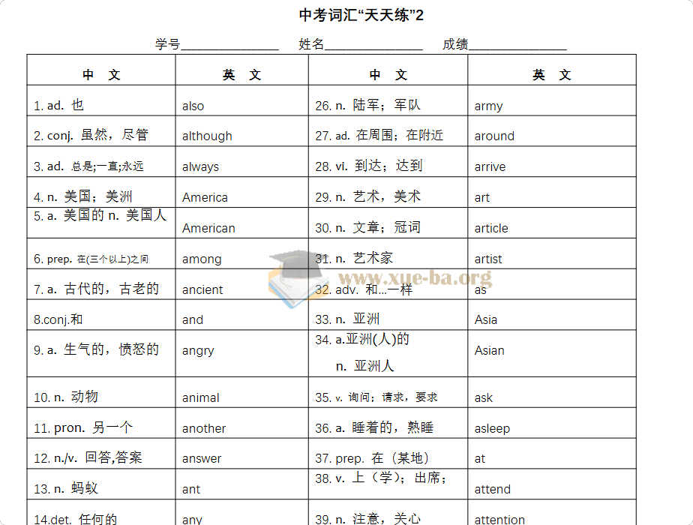The image size is (693, 525).
Task: Click entry '4. n. 美国；美洲'
Action: pyautogui.click(x=83, y=196)
